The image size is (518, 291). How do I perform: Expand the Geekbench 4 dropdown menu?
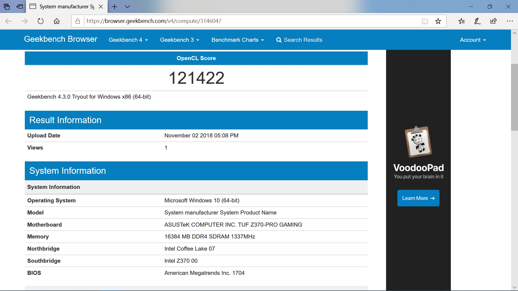pos(128,40)
